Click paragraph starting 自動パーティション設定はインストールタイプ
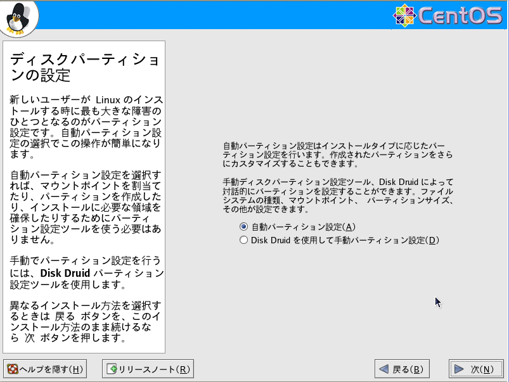 [x=338, y=155]
